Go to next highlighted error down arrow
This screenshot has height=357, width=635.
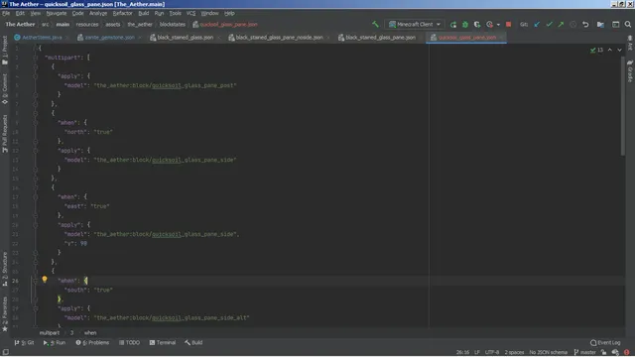click(x=619, y=50)
